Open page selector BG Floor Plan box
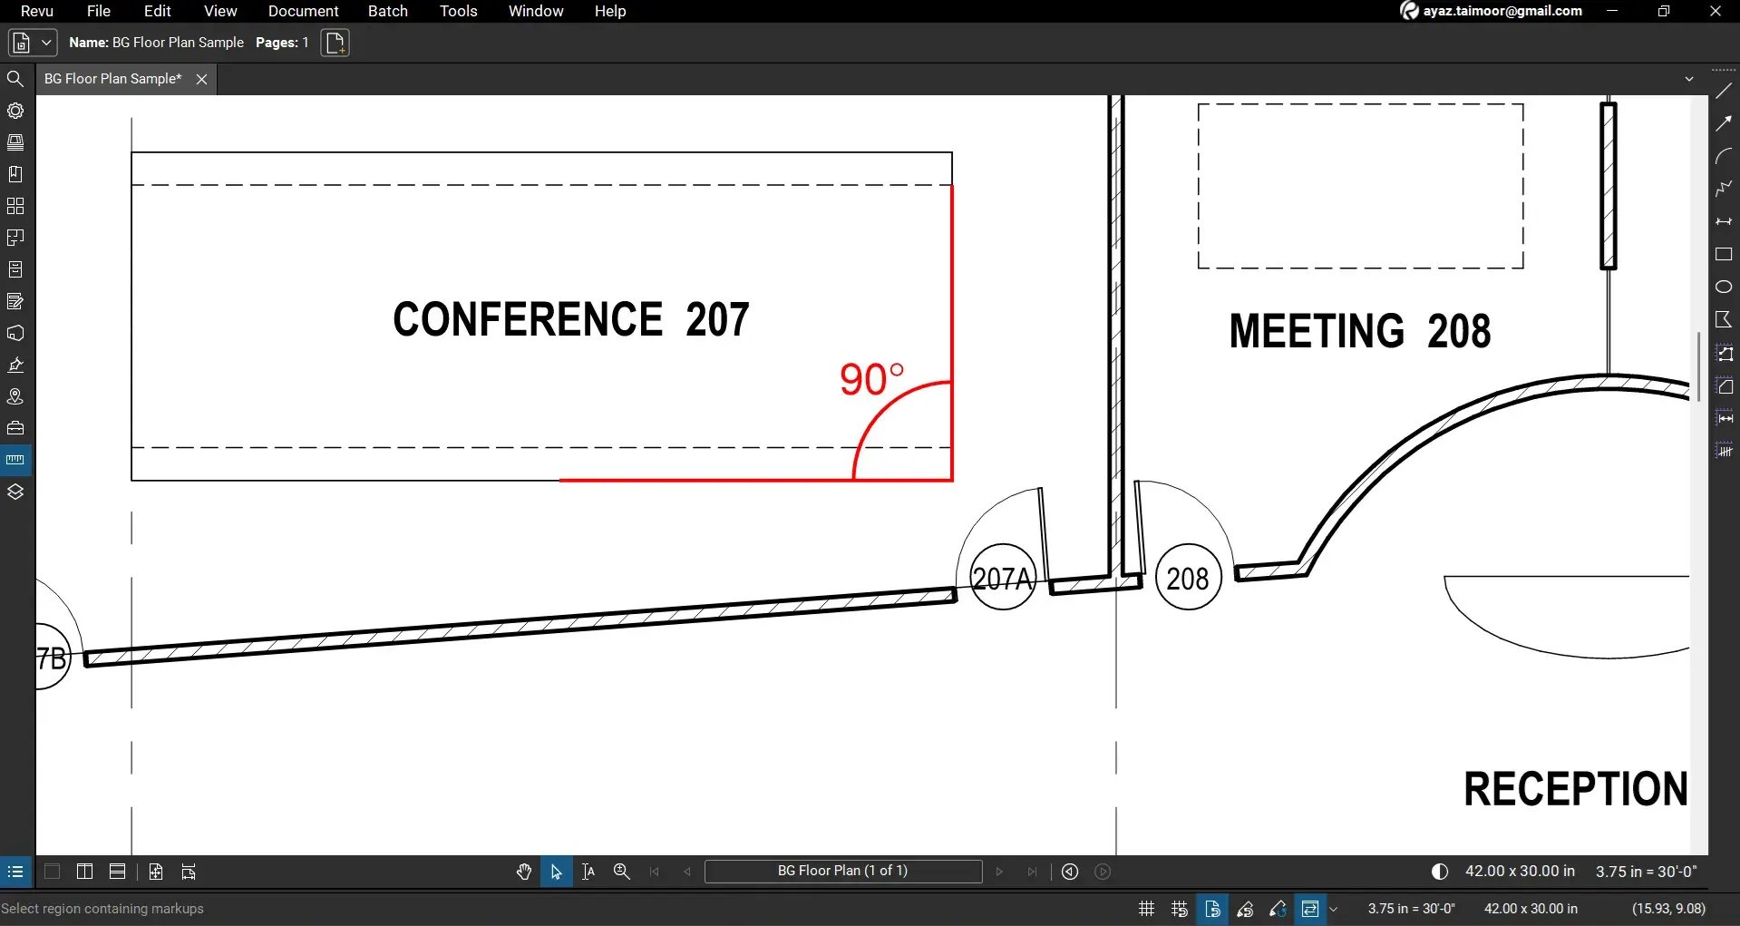The width and height of the screenshot is (1740, 926). click(843, 871)
